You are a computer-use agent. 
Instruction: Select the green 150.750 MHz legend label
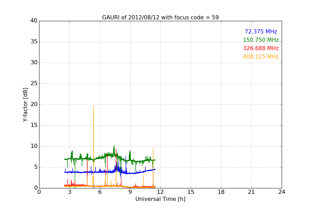261,40
